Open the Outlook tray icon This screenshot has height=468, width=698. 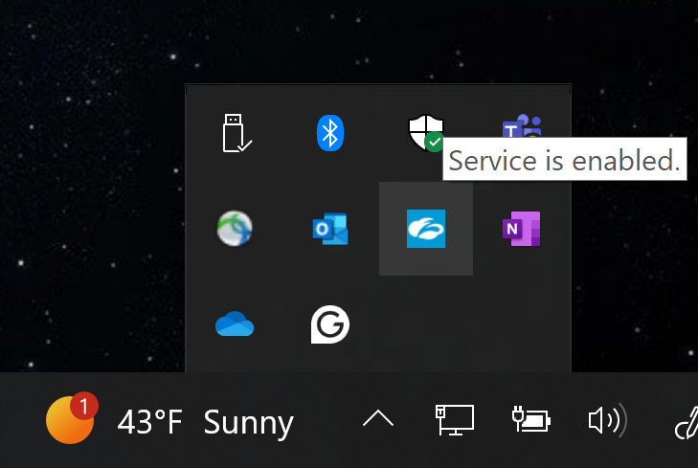click(x=329, y=230)
